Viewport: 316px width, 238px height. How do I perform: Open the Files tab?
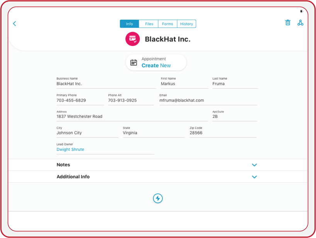pyautogui.click(x=149, y=24)
